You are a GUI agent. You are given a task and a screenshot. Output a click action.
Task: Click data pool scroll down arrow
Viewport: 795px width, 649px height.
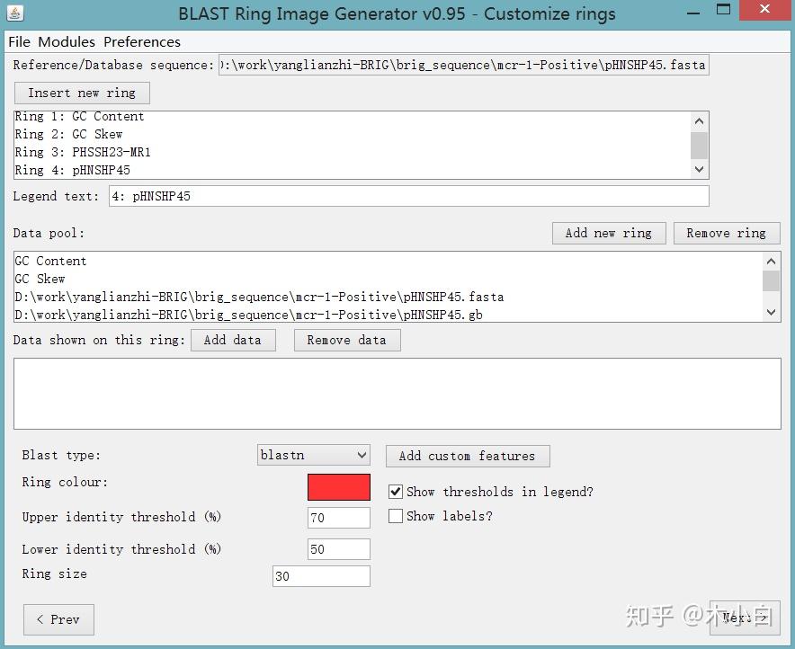point(772,313)
